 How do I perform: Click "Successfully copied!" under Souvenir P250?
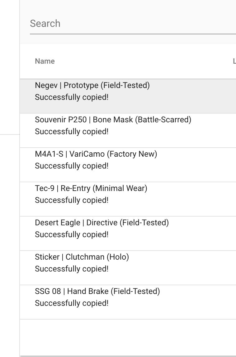[72, 132]
